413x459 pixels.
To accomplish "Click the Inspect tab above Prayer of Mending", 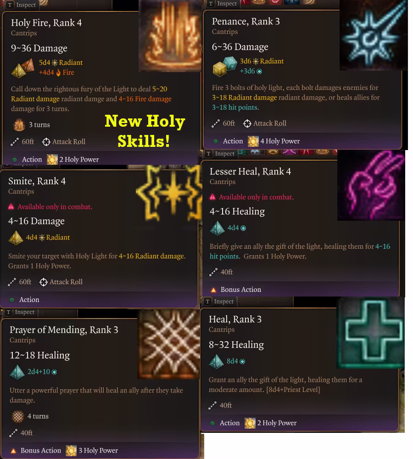I will 20,312.
